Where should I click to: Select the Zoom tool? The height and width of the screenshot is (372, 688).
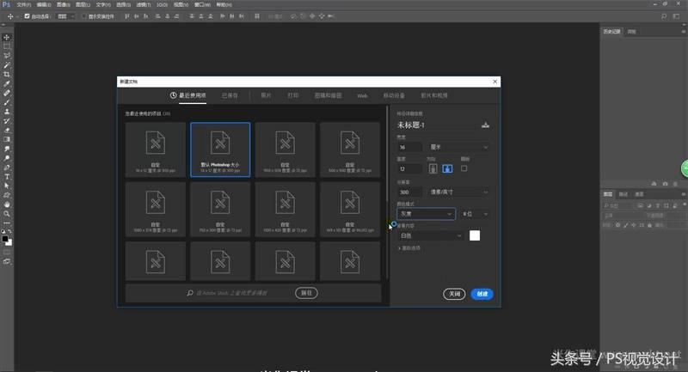[7, 213]
